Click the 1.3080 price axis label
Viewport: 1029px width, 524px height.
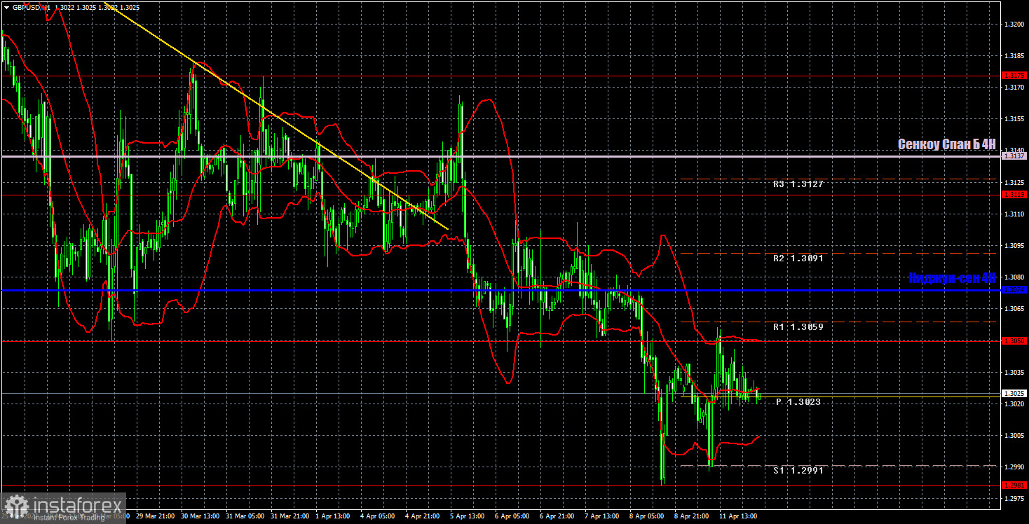pyautogui.click(x=1014, y=277)
